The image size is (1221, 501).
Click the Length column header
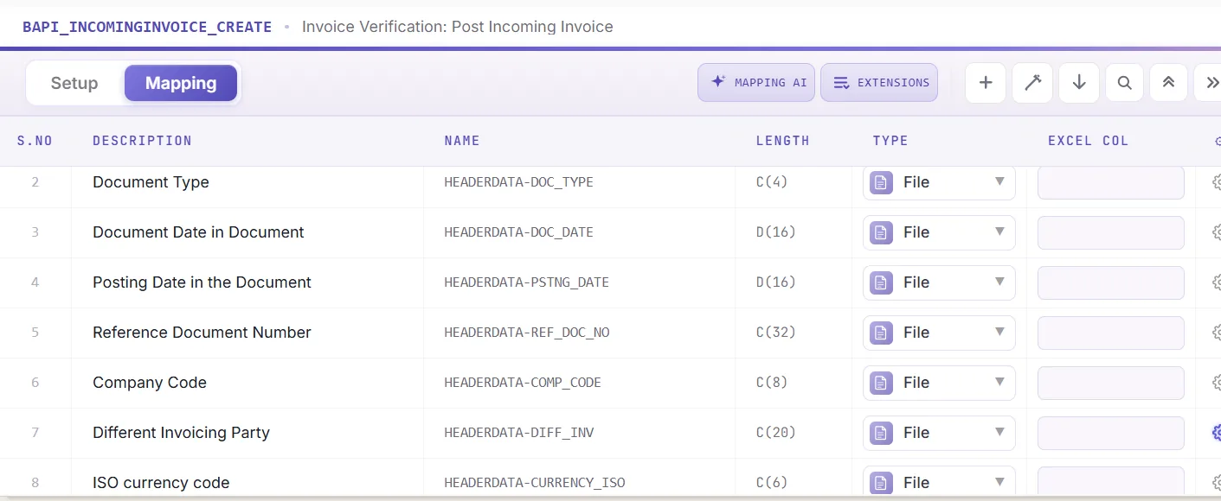pos(782,141)
